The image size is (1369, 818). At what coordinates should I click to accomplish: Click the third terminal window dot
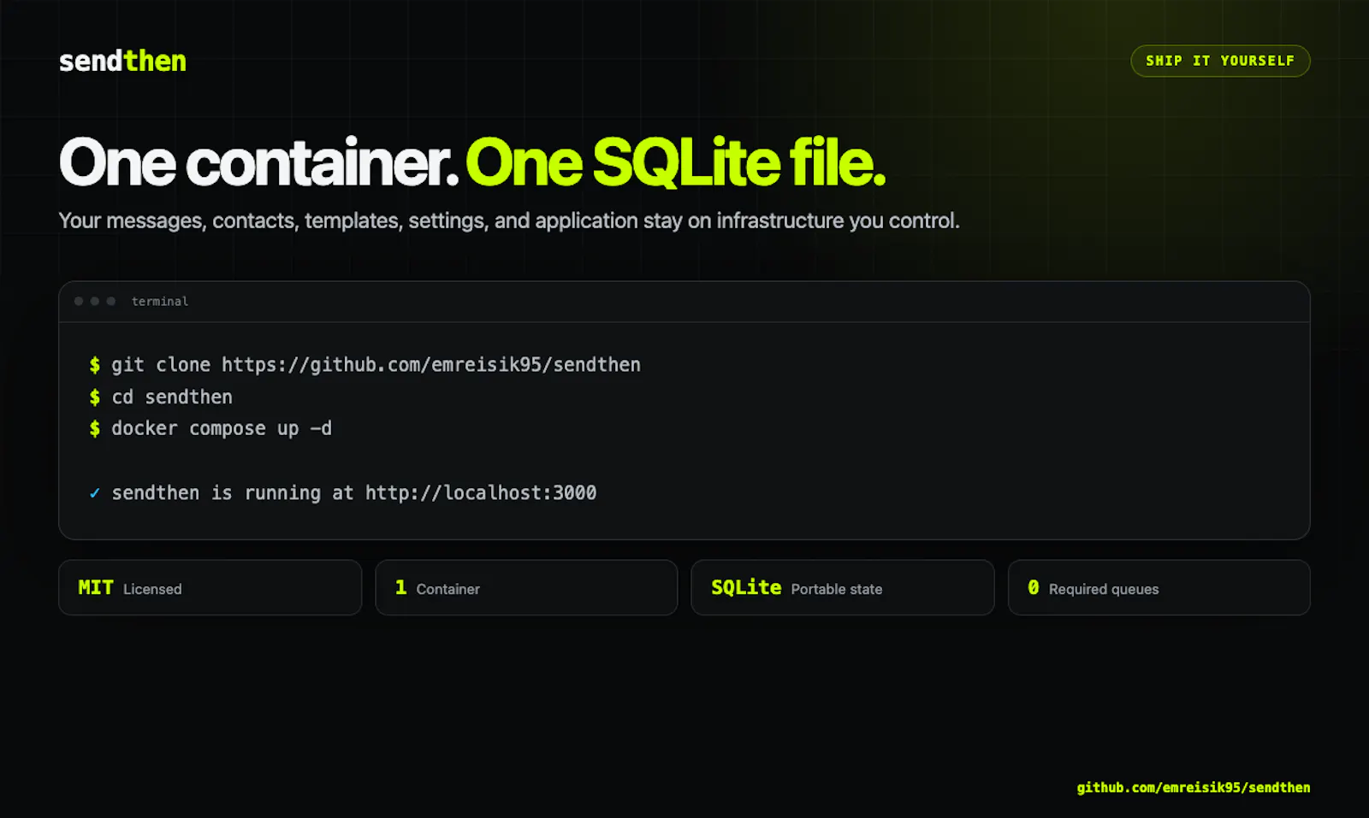(110, 301)
